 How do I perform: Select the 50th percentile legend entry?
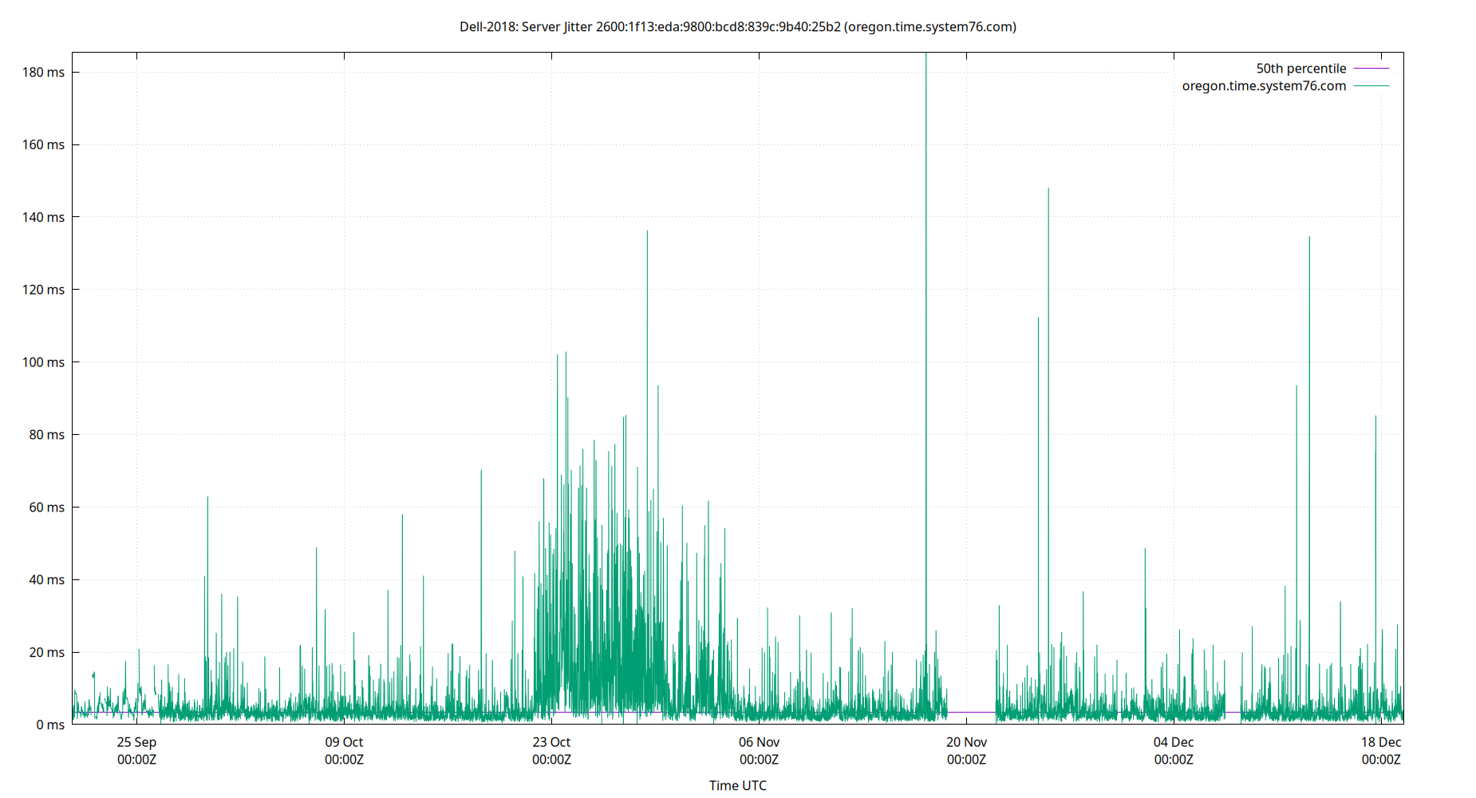(1300, 69)
